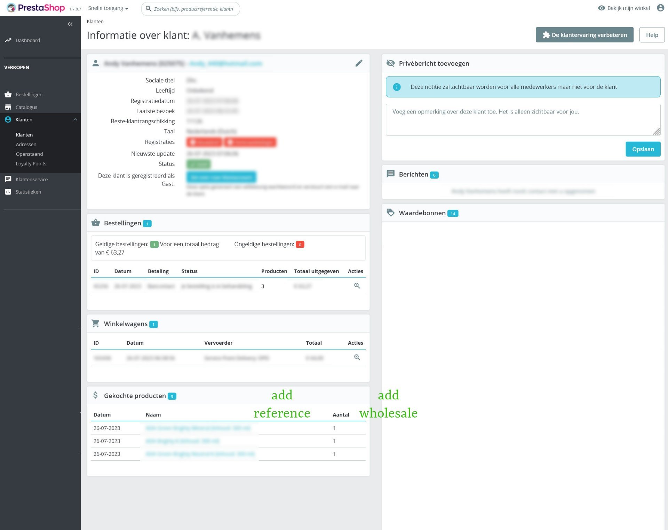Viewport: 668px width, 530px height.
Task: View order details via magnifier icon
Action: [357, 286]
